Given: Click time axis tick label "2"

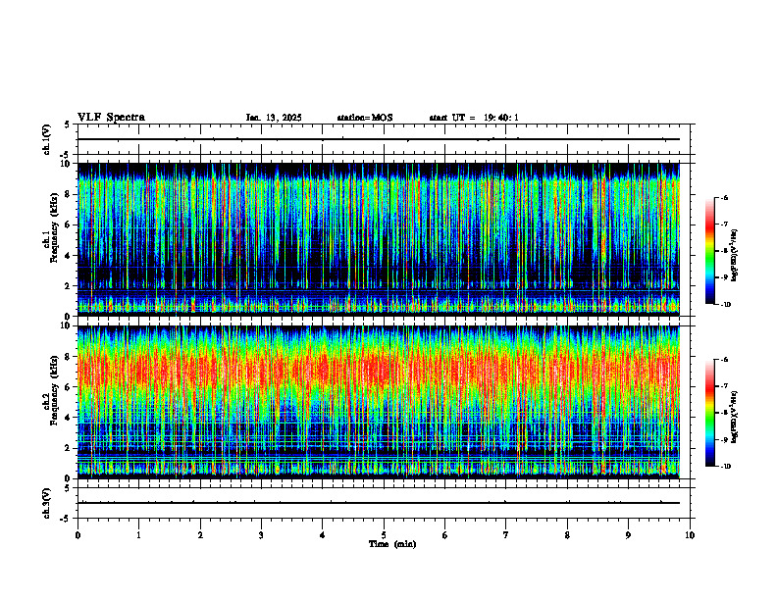Looking at the screenshot, I should coord(200,535).
